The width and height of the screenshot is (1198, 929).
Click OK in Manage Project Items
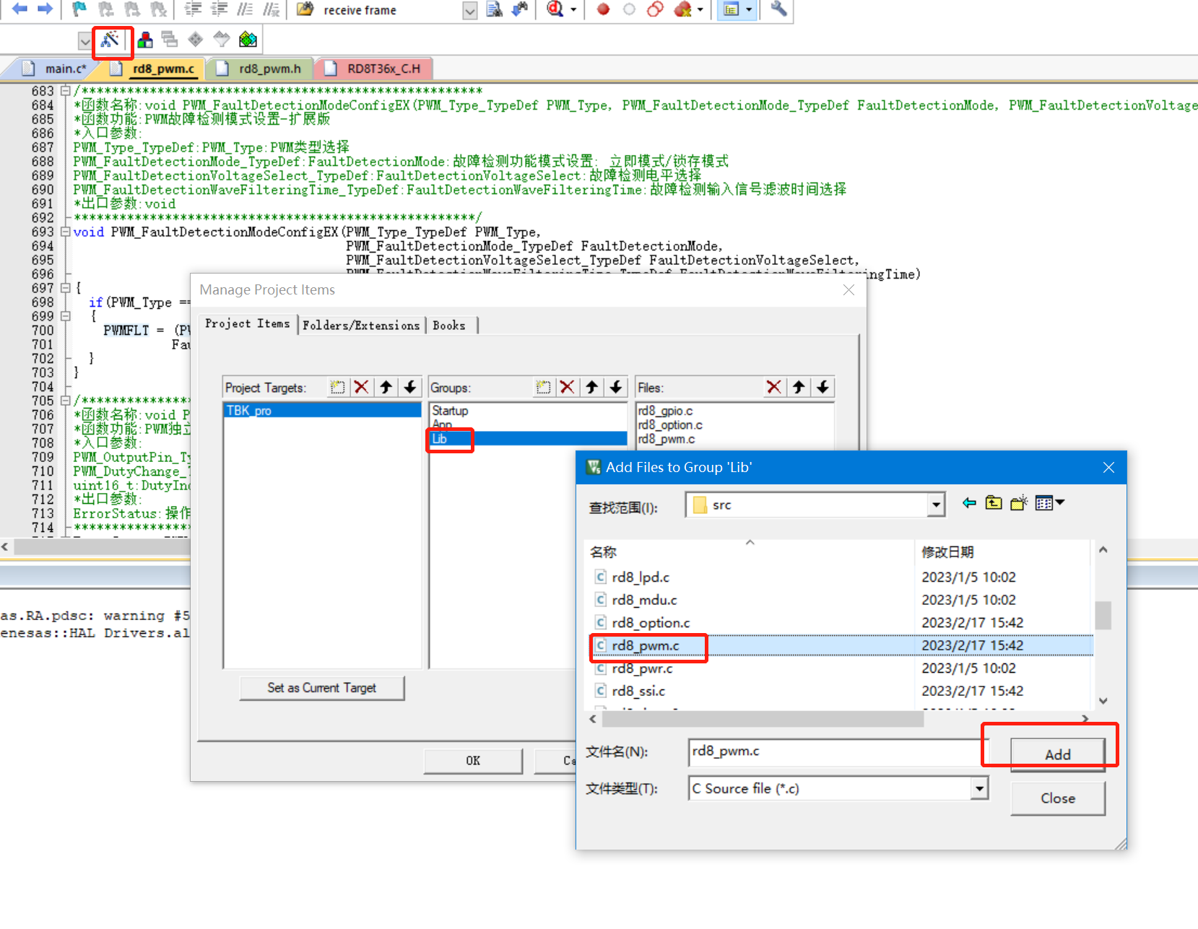(473, 761)
